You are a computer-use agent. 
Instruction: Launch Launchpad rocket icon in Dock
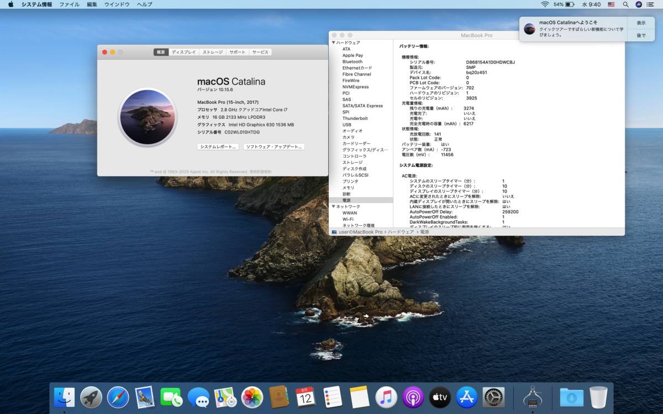[x=91, y=397]
